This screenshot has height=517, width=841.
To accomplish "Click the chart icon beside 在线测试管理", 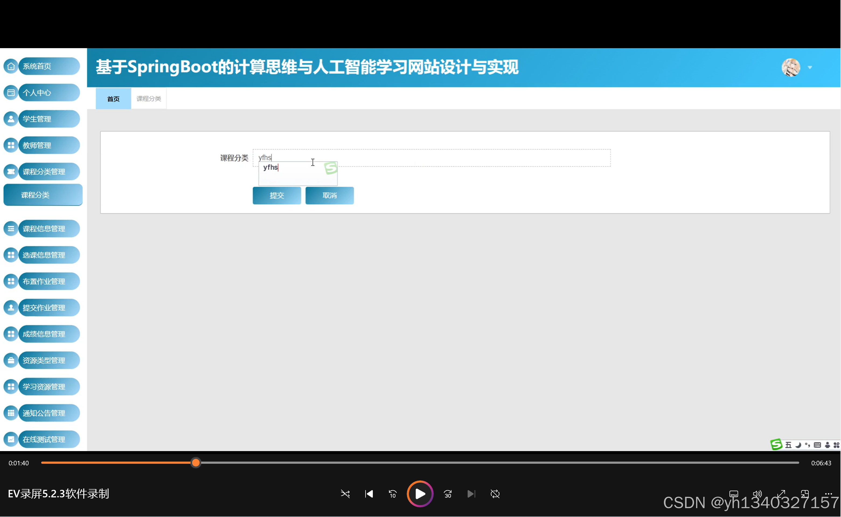I will (11, 439).
